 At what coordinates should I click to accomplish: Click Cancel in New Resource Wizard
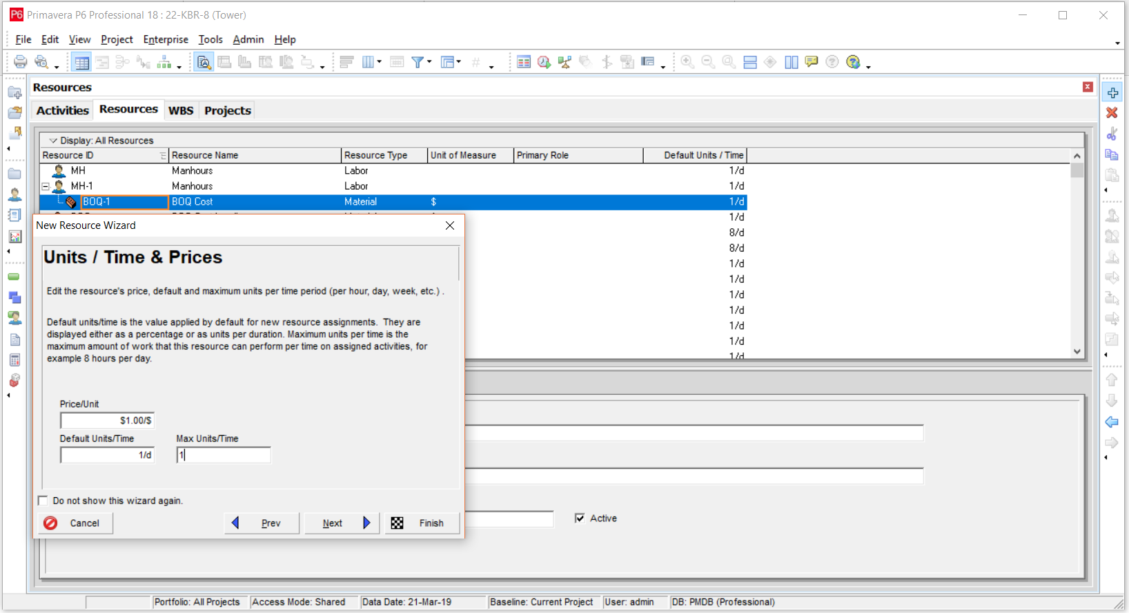(x=75, y=523)
